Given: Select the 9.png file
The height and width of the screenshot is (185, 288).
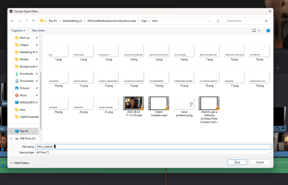Looking at the screenshot, I should 259,53.
